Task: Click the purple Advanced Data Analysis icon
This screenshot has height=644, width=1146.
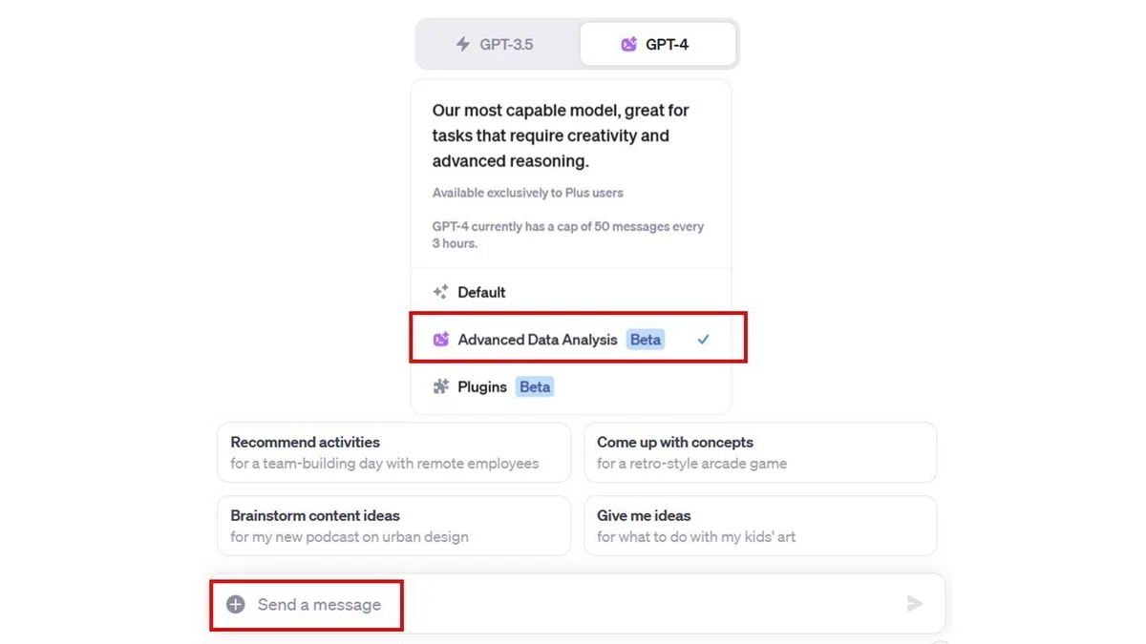Action: (x=440, y=339)
